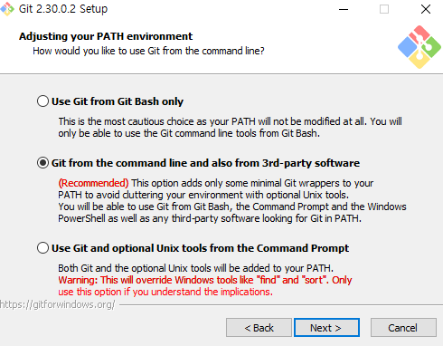
Task: Open the https://gitforwindows.org/ link
Action: click(x=57, y=304)
